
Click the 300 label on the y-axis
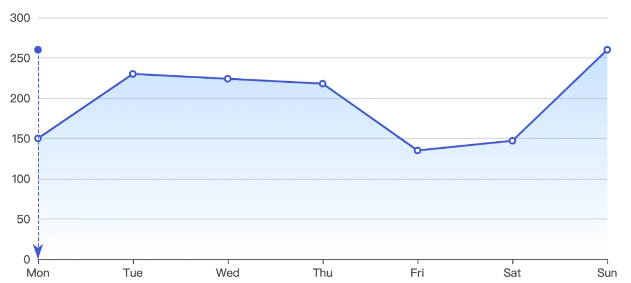coord(20,18)
